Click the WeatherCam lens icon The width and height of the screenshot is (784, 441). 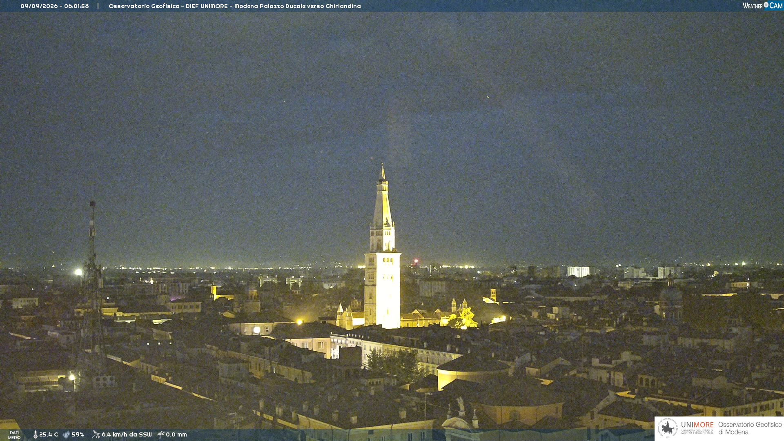(766, 5)
